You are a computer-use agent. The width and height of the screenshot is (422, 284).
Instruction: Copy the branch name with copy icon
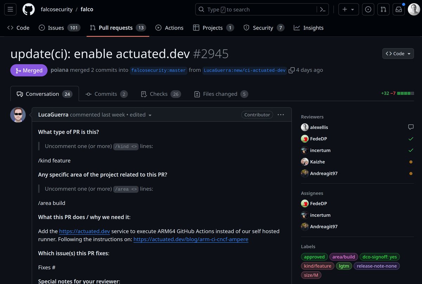click(292, 70)
